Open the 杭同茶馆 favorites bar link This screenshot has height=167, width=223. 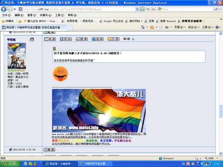[x=79, y=21]
